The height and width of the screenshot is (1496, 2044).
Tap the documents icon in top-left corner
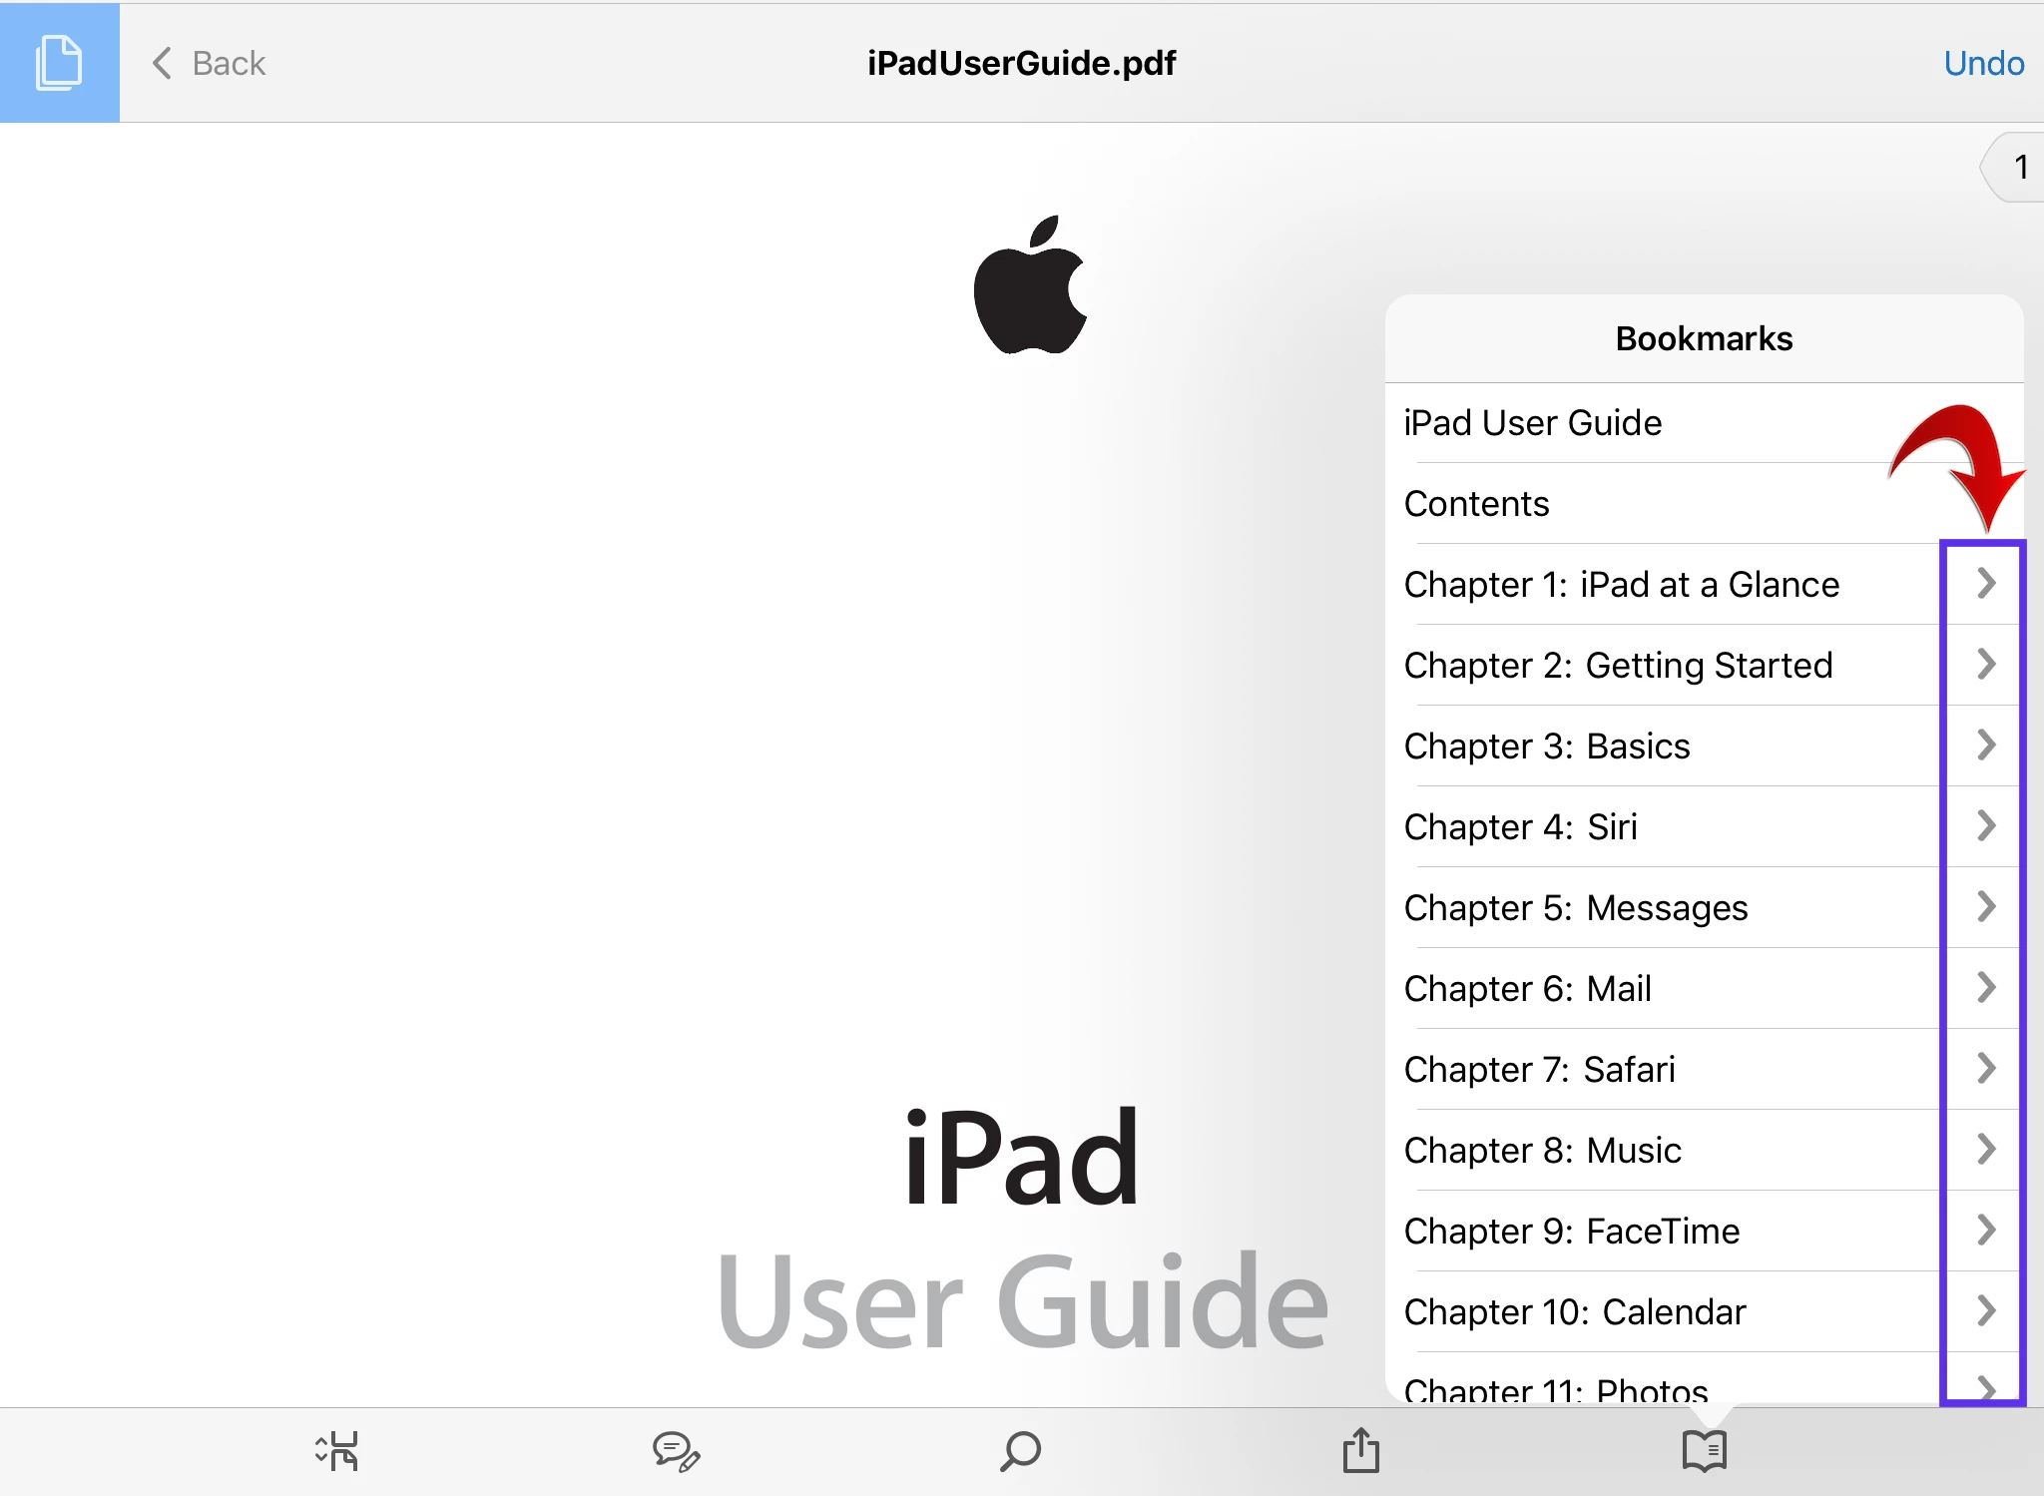pyautogui.click(x=59, y=62)
